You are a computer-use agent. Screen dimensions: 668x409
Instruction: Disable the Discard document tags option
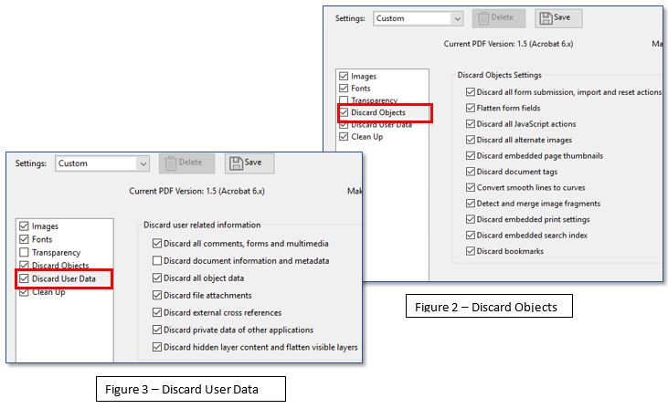pos(470,172)
